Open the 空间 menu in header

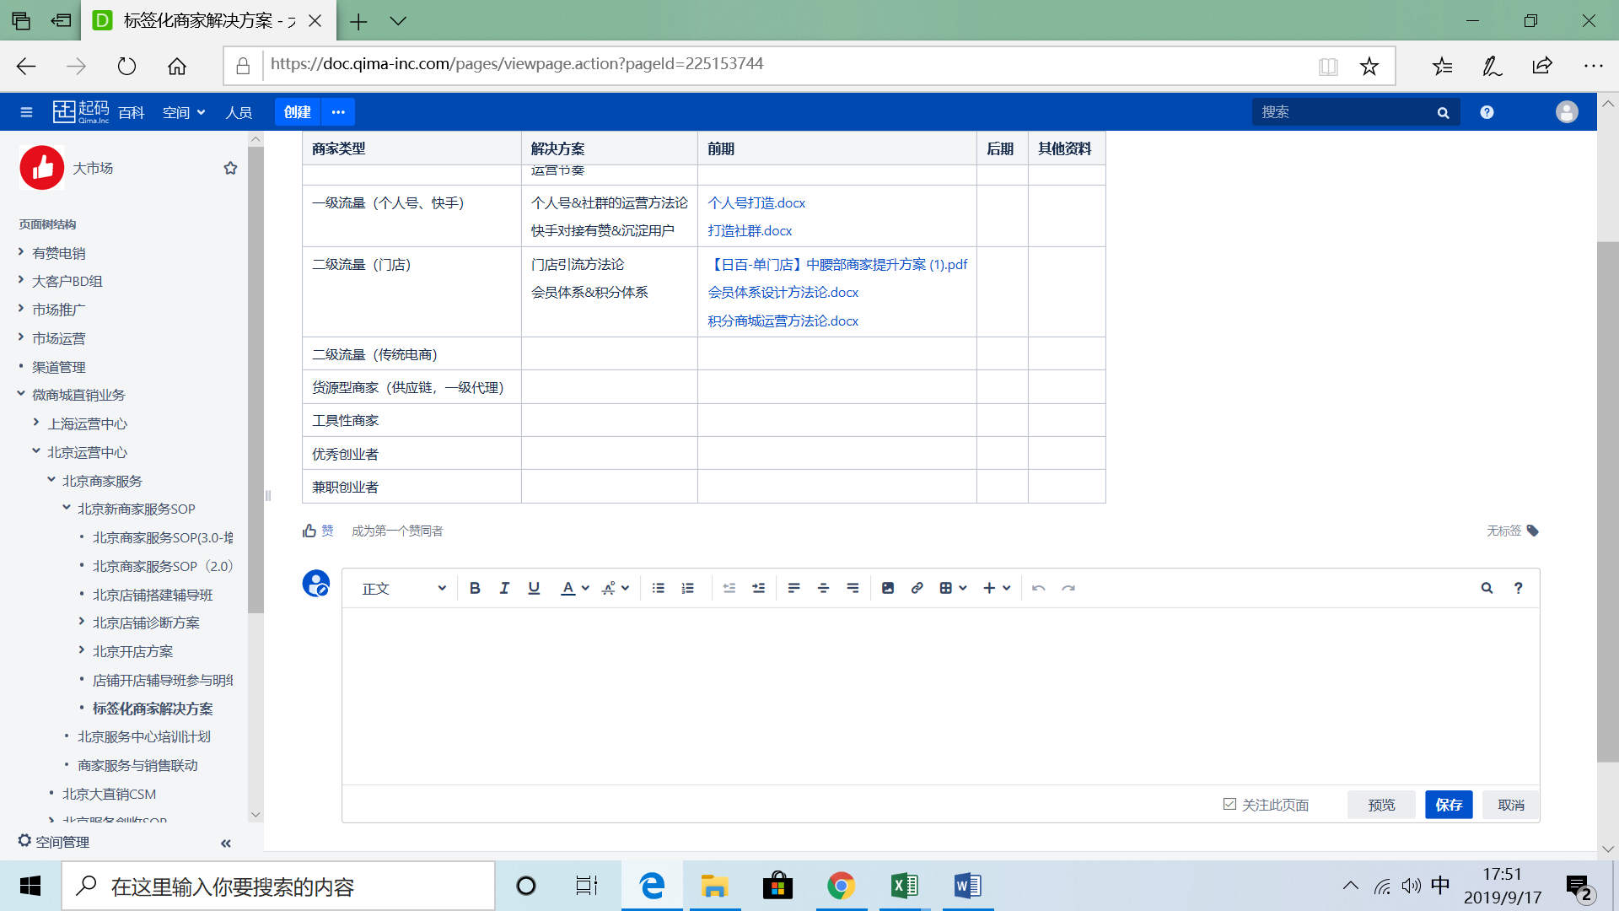click(x=183, y=112)
